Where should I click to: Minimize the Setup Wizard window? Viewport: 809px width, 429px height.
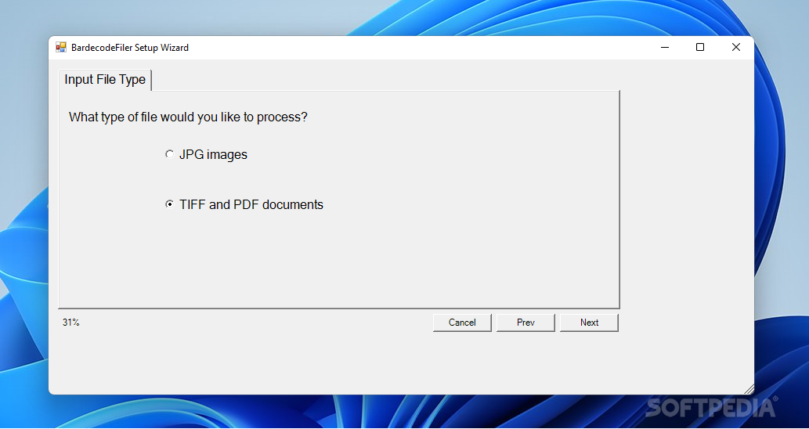pos(665,48)
